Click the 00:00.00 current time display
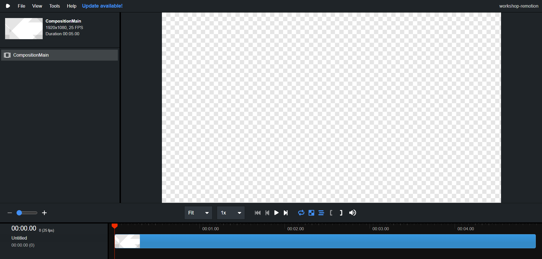 [24, 228]
